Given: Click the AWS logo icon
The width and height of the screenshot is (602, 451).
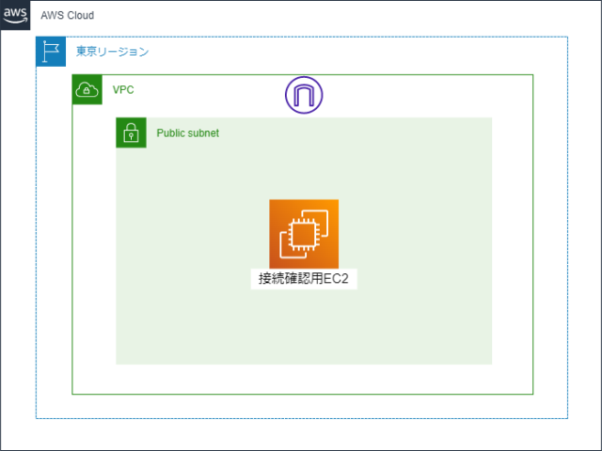Looking at the screenshot, I should point(15,15).
